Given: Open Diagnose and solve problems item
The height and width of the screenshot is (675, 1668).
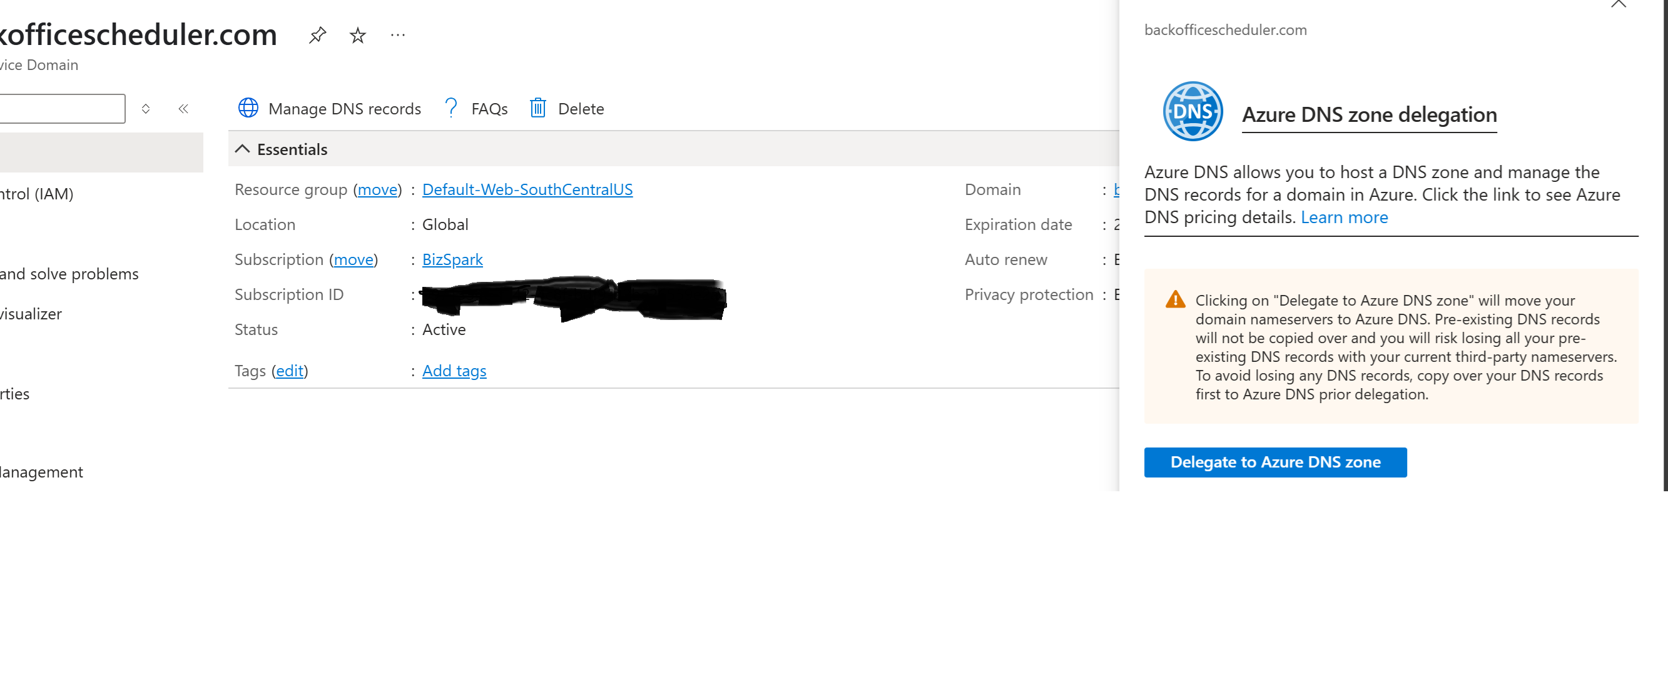Looking at the screenshot, I should pyautogui.click(x=69, y=274).
